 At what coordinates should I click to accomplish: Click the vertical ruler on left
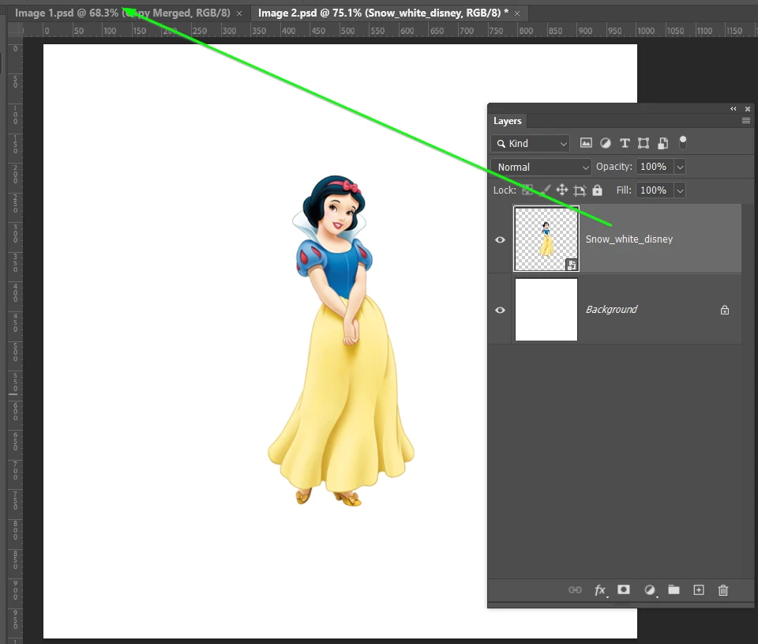click(15, 341)
